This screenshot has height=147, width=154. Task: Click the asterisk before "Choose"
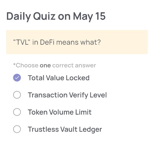(14, 64)
